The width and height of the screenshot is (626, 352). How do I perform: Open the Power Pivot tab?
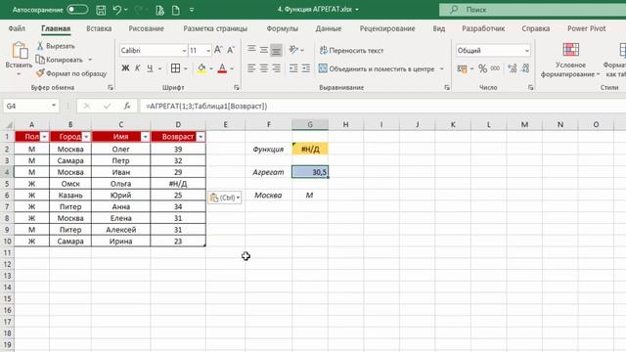(587, 28)
